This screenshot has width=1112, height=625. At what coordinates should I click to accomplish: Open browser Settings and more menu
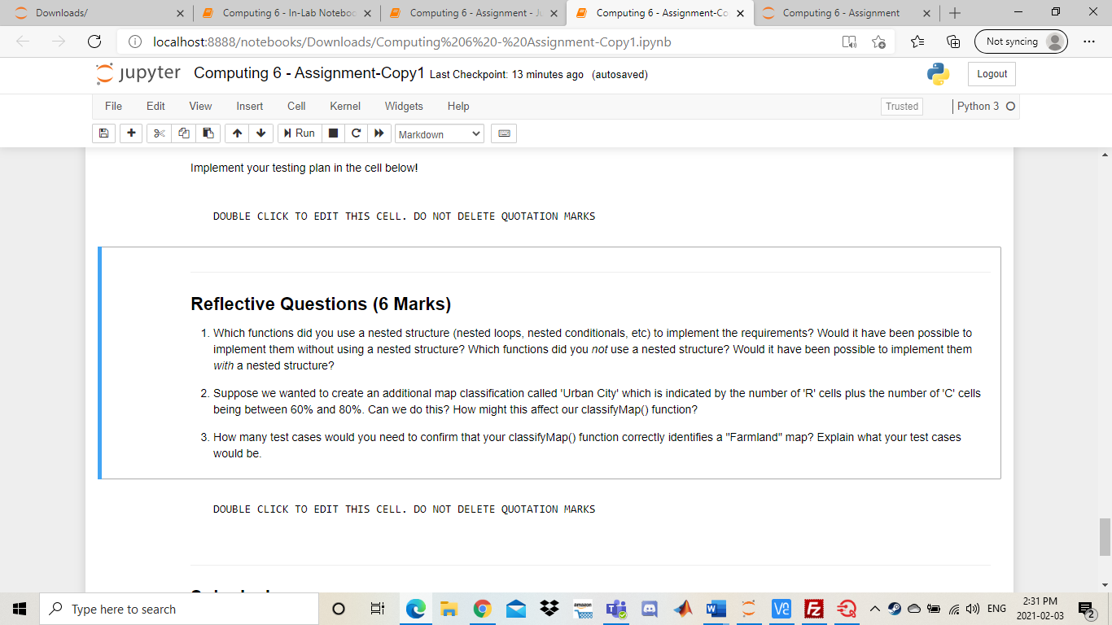click(1090, 42)
